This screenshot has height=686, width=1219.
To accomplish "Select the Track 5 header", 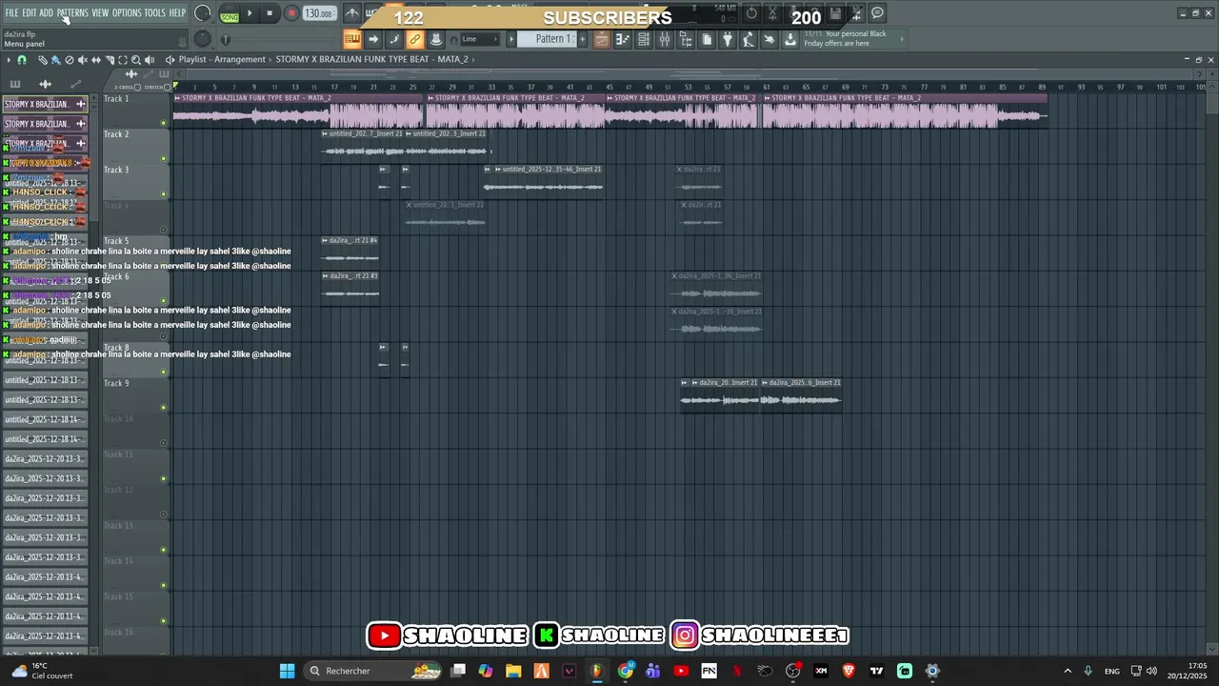I will (135, 252).
